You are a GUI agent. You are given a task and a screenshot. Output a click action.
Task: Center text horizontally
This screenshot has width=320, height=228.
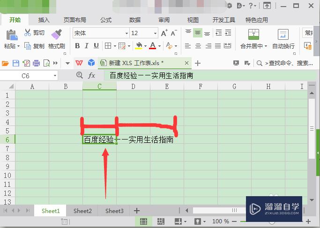click(198, 46)
